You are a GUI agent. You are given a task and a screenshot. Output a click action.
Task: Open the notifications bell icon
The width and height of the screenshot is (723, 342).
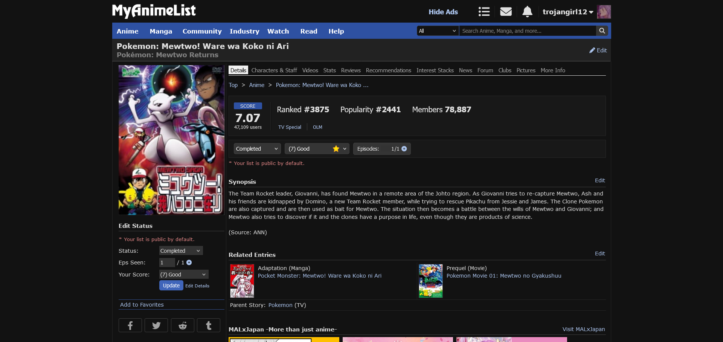[x=528, y=12]
